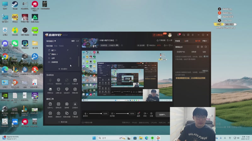Toggle visibility of 窗口 1 source

[x=68, y=50]
